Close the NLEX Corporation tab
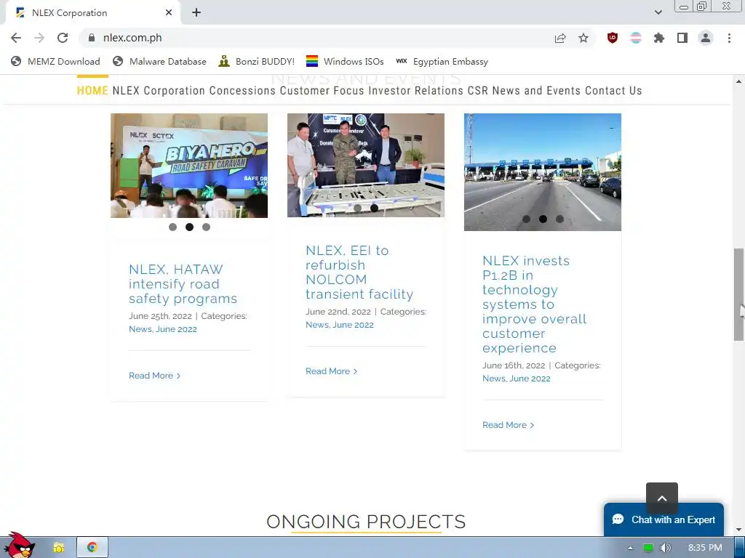 pyautogui.click(x=169, y=13)
